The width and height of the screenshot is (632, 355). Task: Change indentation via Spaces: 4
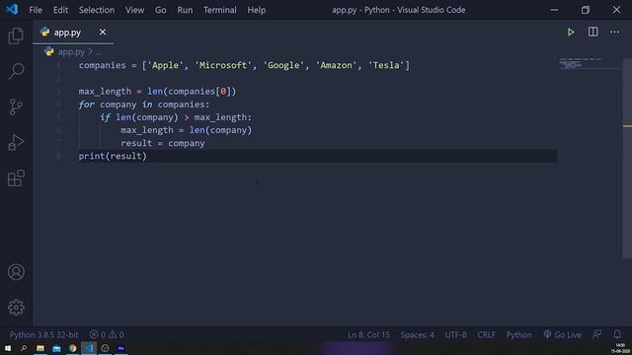pos(418,335)
